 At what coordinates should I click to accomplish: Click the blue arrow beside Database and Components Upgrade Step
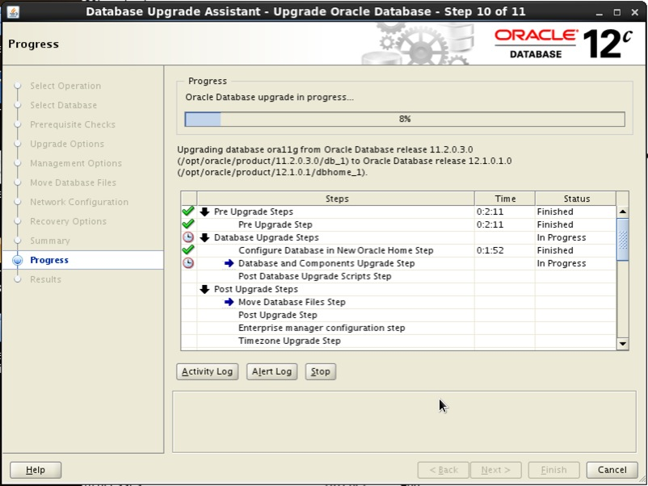pyautogui.click(x=229, y=263)
